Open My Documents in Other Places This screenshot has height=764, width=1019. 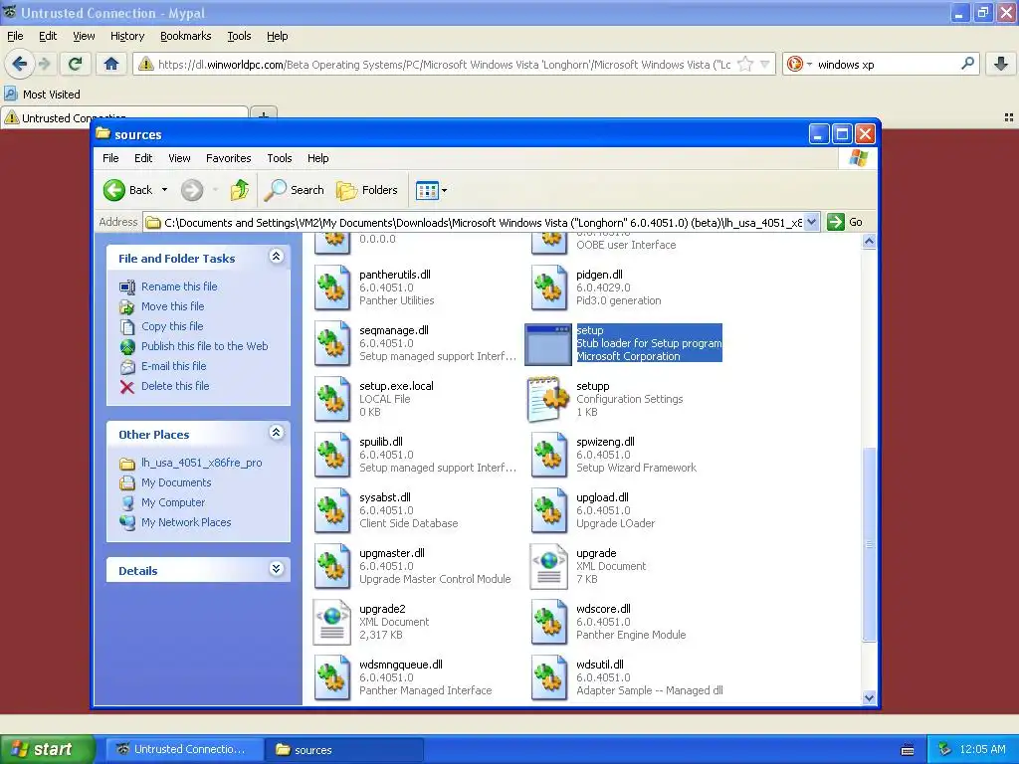176,482
